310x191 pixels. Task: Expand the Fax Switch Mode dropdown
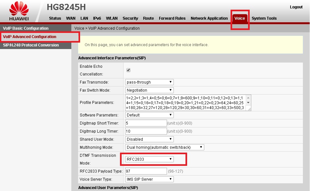click(149, 90)
